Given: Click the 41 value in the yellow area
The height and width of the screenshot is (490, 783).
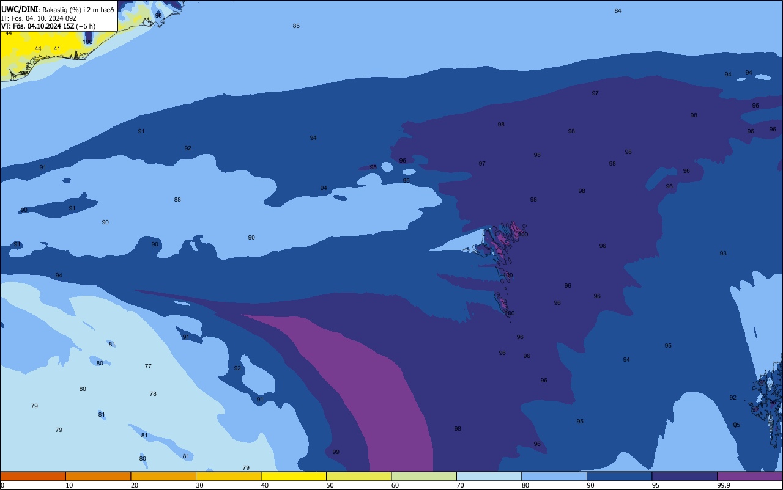Looking at the screenshot, I should 57,49.
